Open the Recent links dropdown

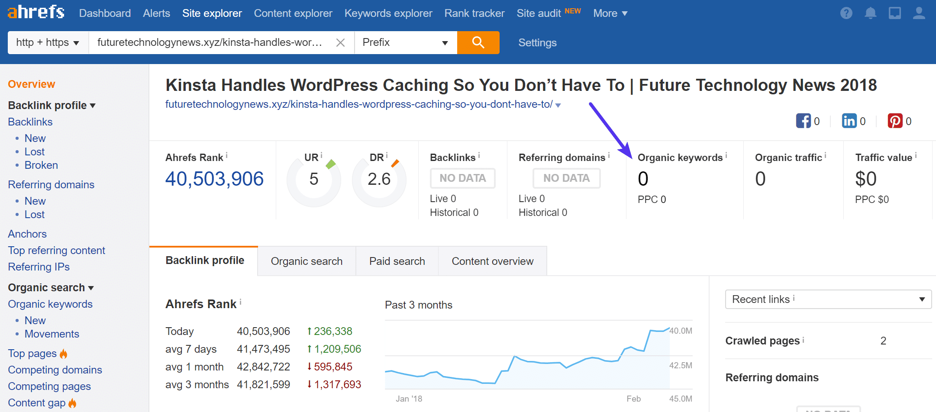tap(827, 299)
